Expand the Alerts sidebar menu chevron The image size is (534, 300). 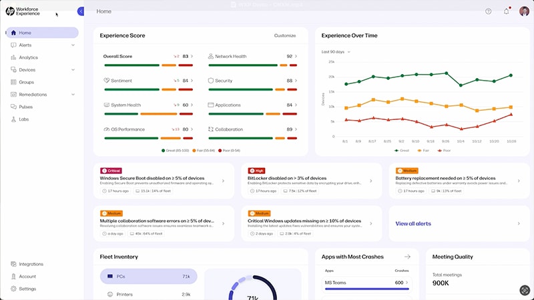coord(73,45)
